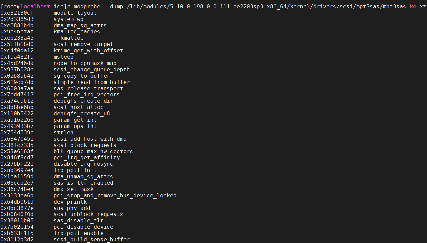
Task: Click the debugfs_create_dir entry
Action: pyautogui.click(x=83, y=101)
